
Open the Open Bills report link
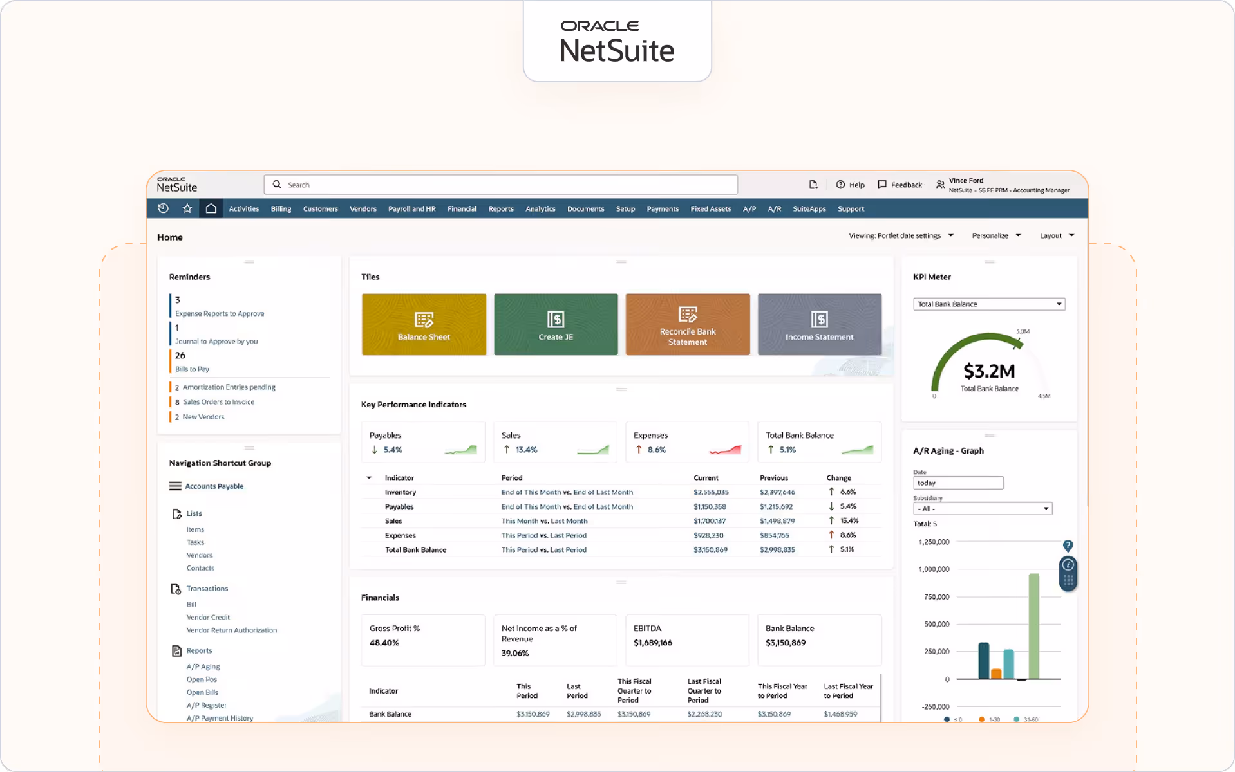click(202, 692)
